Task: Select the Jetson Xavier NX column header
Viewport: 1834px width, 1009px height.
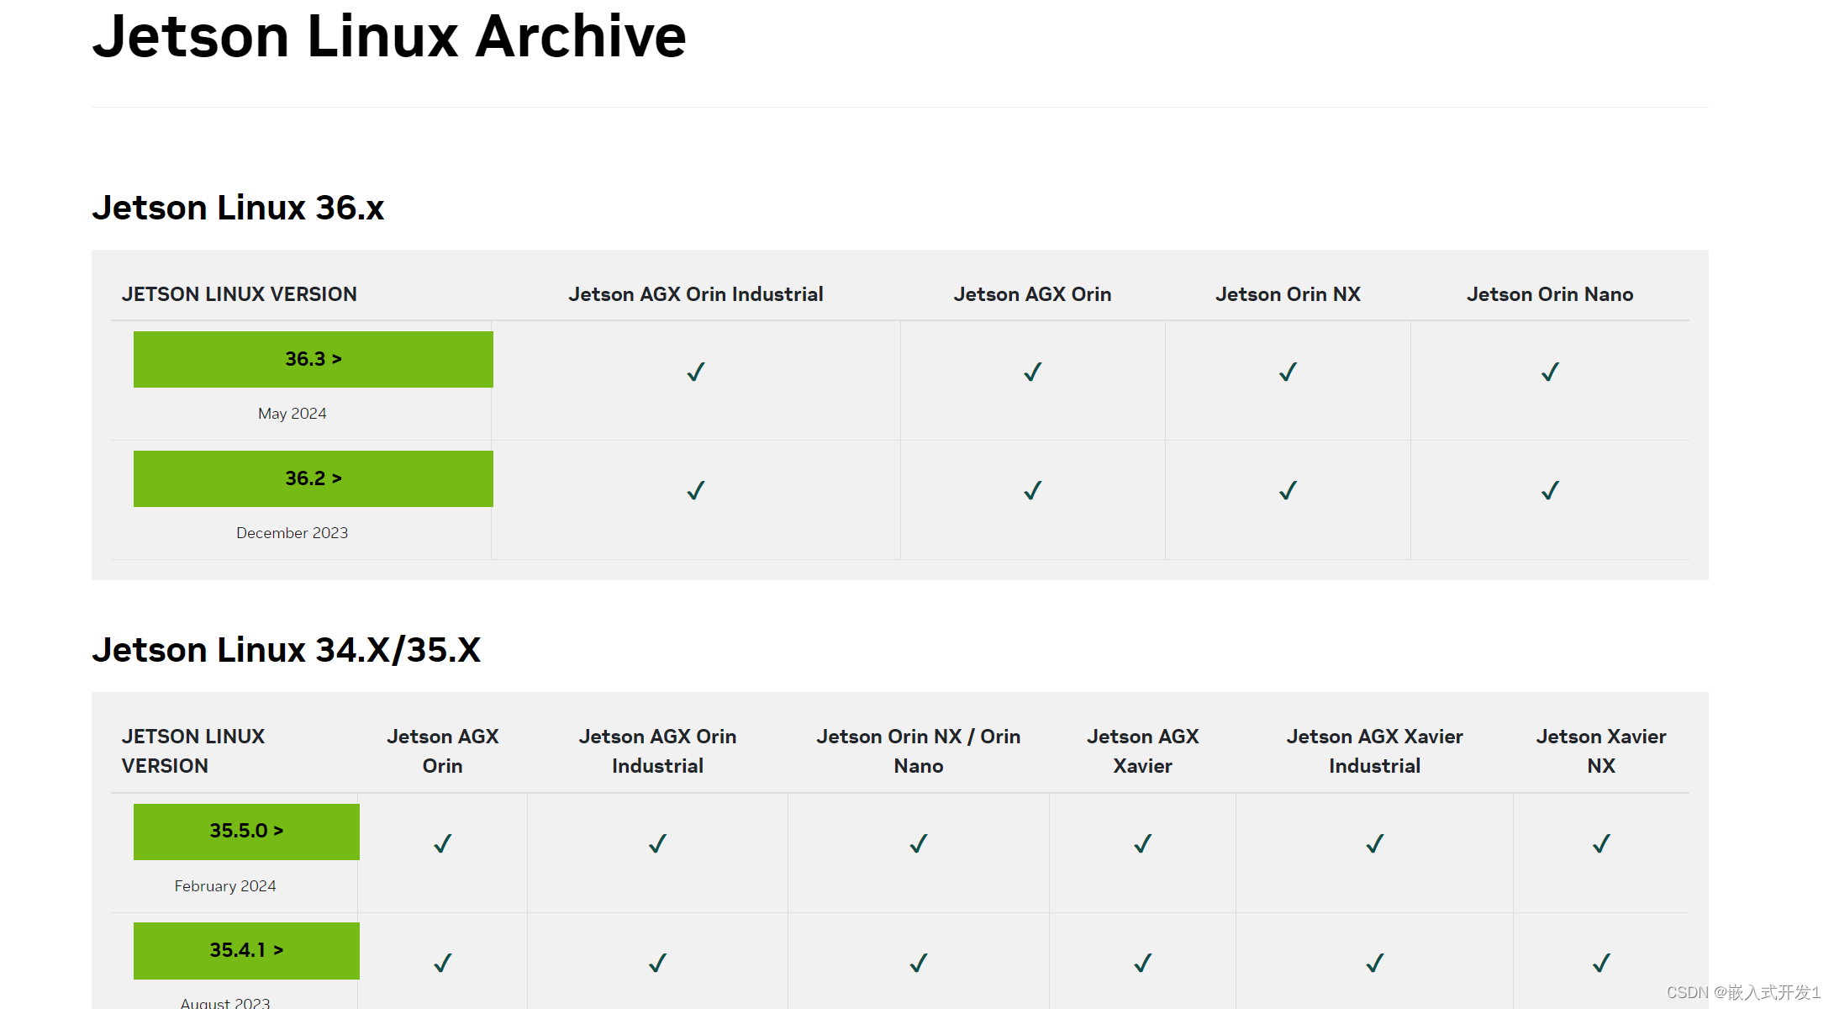Action: [x=1600, y=751]
